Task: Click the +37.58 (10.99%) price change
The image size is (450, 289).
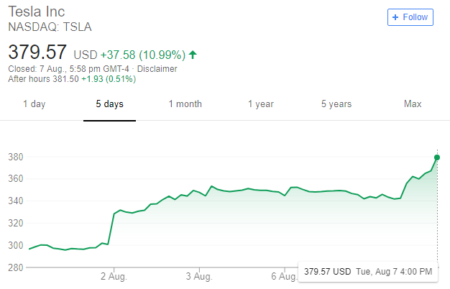Action: coord(142,55)
